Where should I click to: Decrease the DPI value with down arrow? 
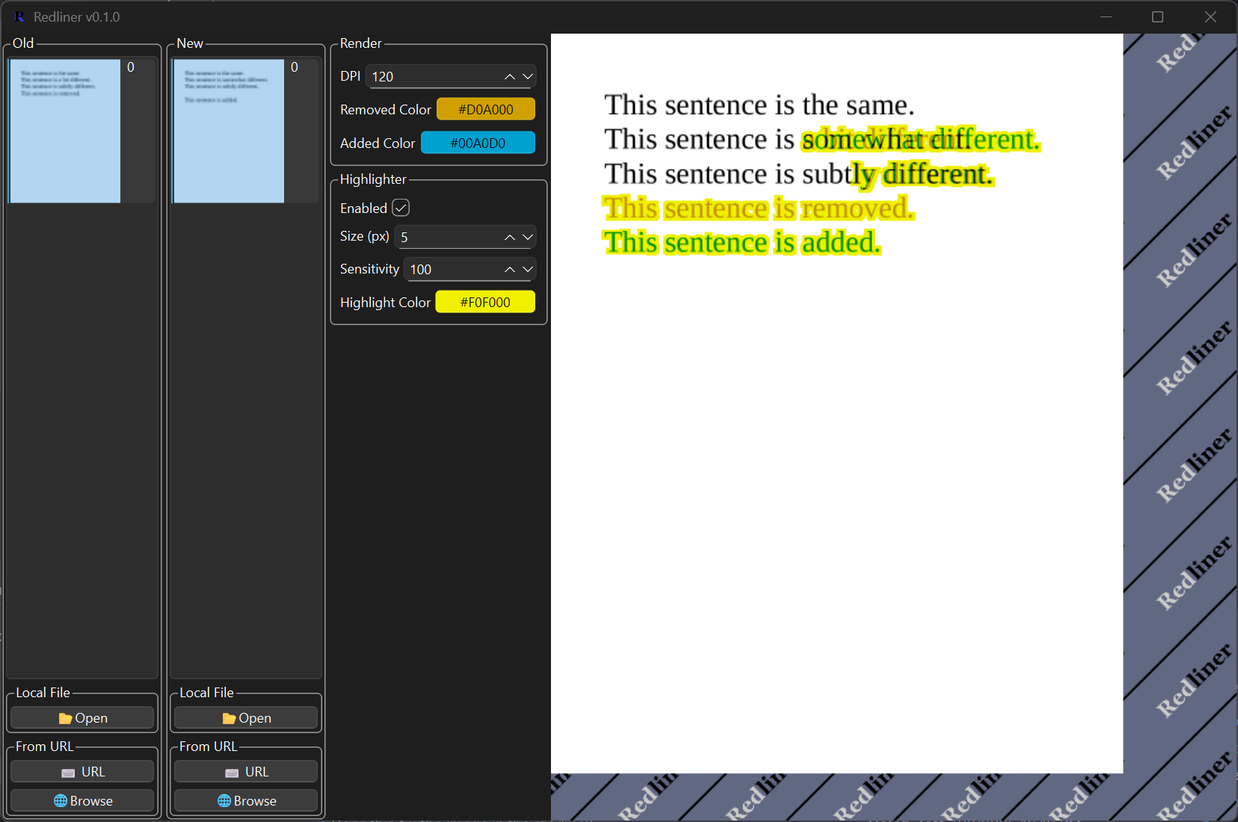[528, 77]
